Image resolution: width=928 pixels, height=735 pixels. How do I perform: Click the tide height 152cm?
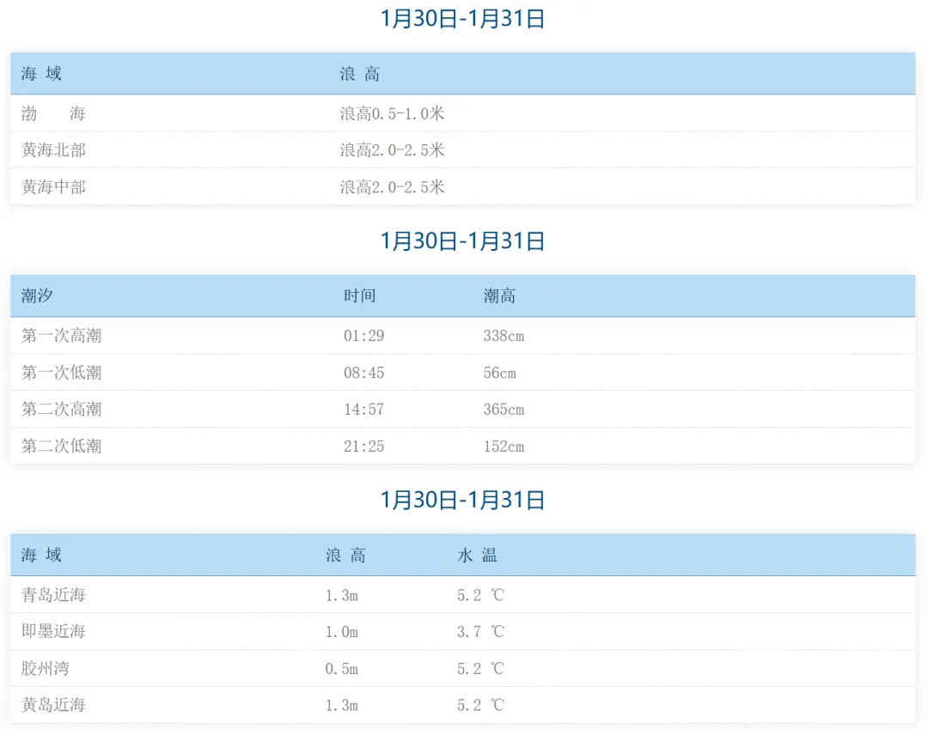coord(504,446)
